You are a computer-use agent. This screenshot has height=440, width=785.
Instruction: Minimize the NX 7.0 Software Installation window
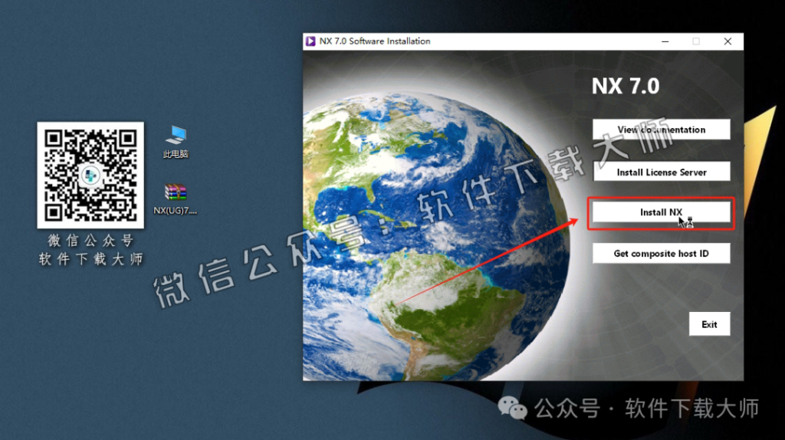(x=665, y=41)
